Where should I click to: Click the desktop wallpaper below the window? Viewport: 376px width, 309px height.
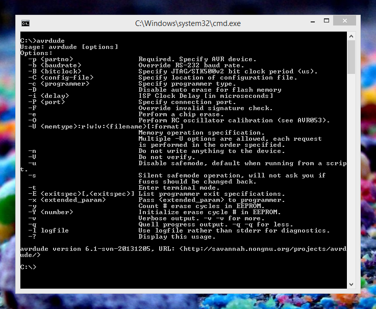[188, 302]
